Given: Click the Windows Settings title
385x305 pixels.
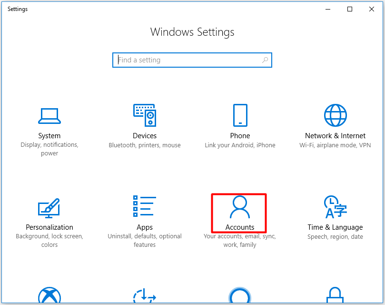Looking at the screenshot, I should pyautogui.click(x=192, y=32).
